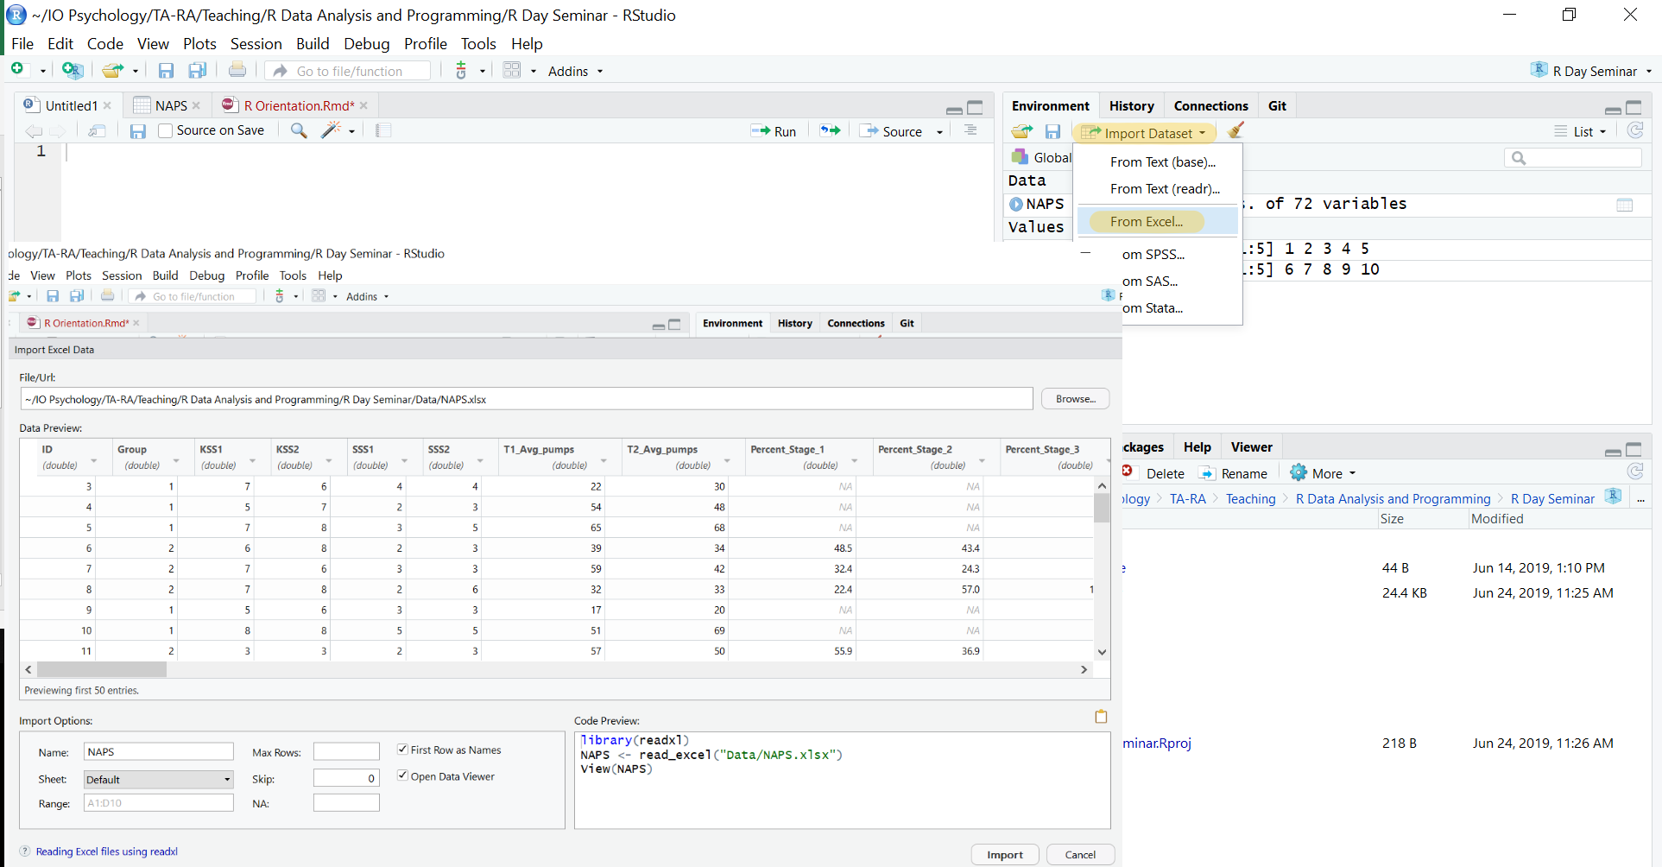This screenshot has height=867, width=1662.
Task: Open the Source button dropdown arrow
Action: (x=939, y=132)
